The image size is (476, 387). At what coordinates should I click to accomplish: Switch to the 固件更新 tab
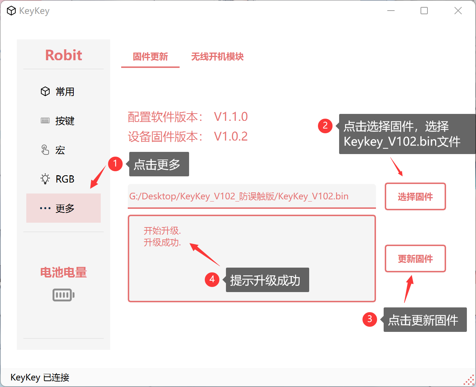[x=150, y=57]
